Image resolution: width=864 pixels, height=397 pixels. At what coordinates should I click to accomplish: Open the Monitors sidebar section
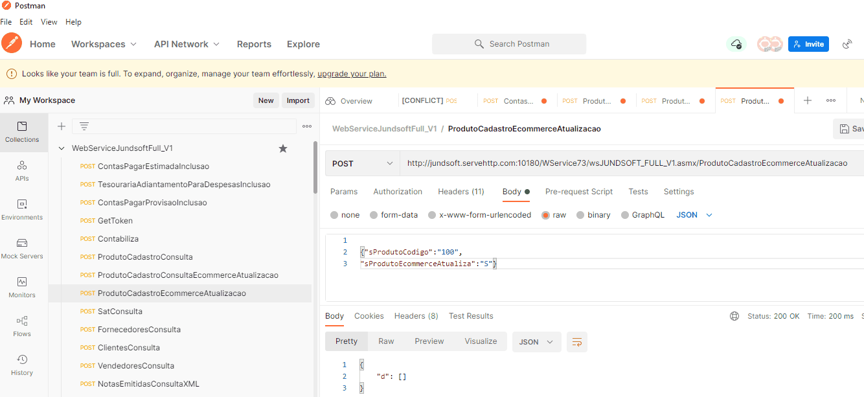[x=22, y=288]
